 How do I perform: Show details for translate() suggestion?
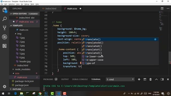click(x=155, y=39)
